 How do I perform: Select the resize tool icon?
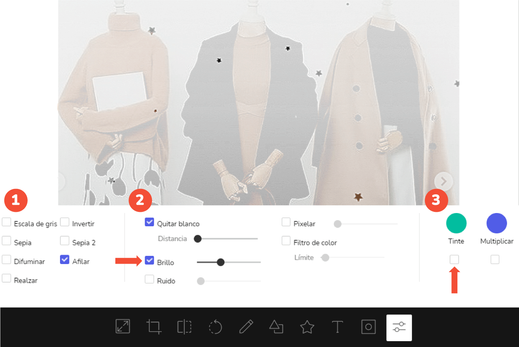pos(123,326)
